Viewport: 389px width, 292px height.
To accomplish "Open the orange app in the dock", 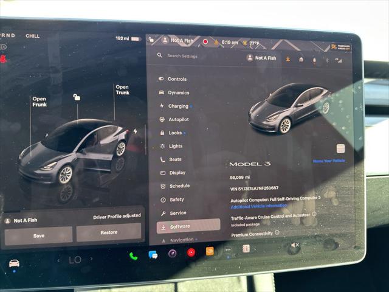I will point(210,251).
